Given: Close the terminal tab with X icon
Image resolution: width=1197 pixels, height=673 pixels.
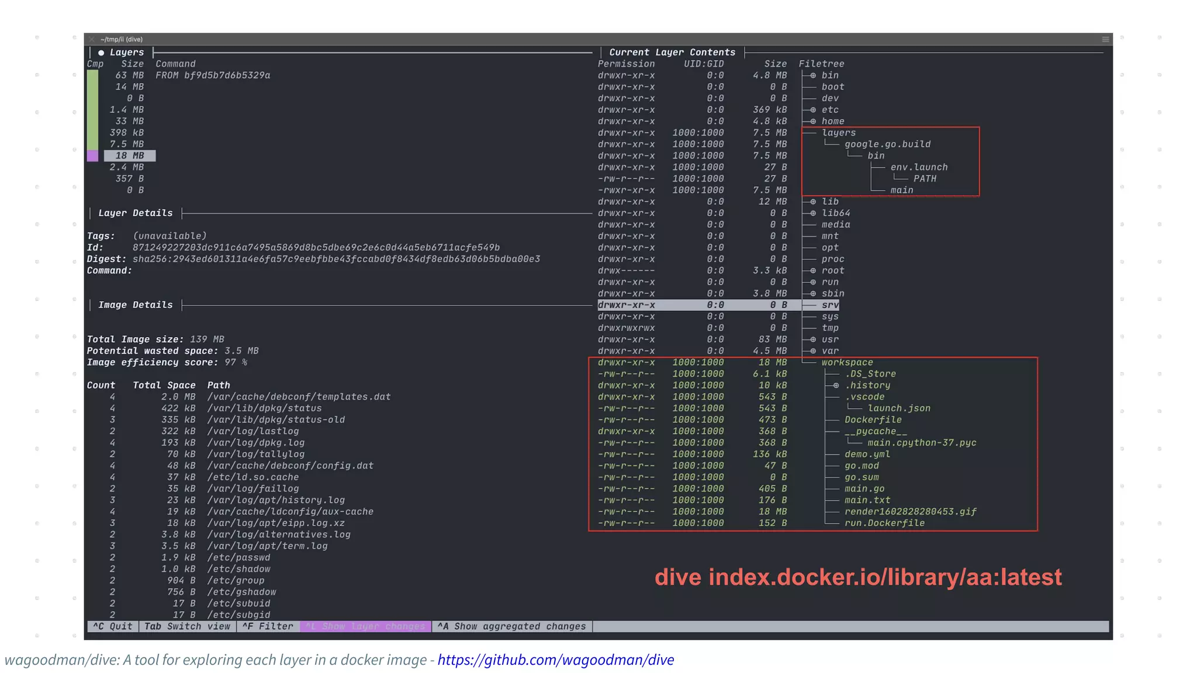Looking at the screenshot, I should (x=92, y=39).
